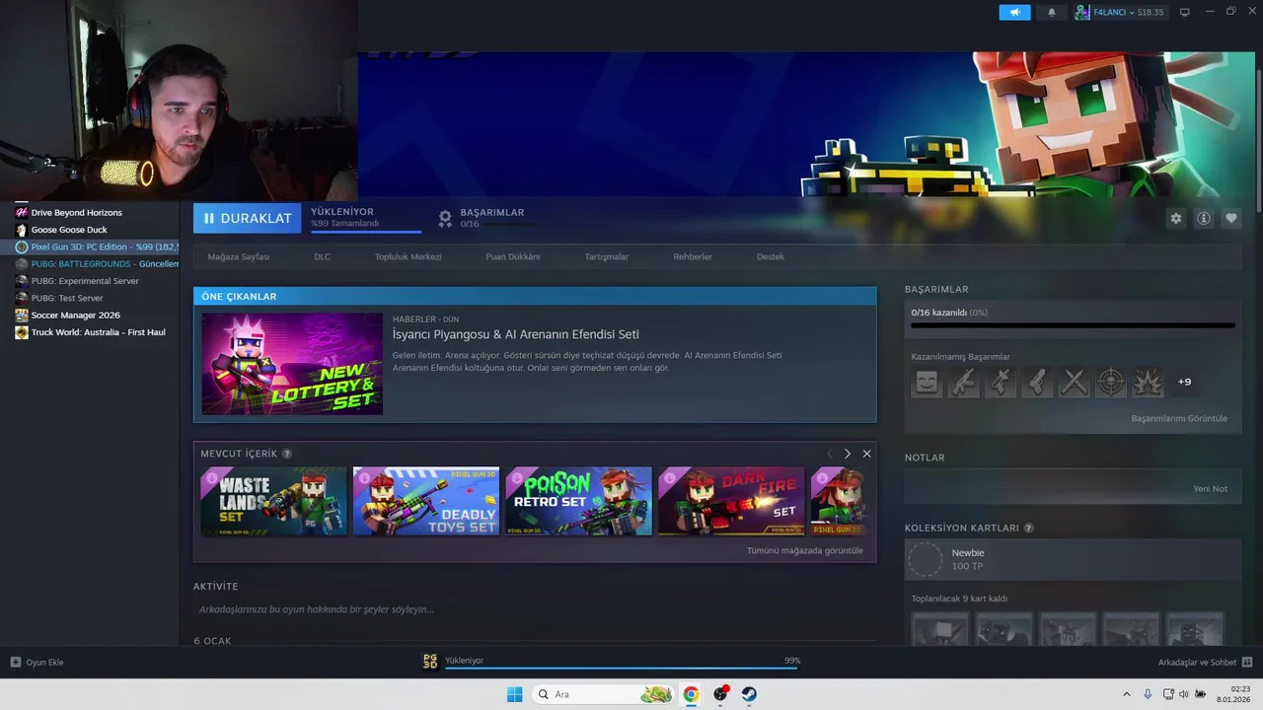Open Tartışmalar tab
Screen dimensions: 1263x710
click(607, 256)
